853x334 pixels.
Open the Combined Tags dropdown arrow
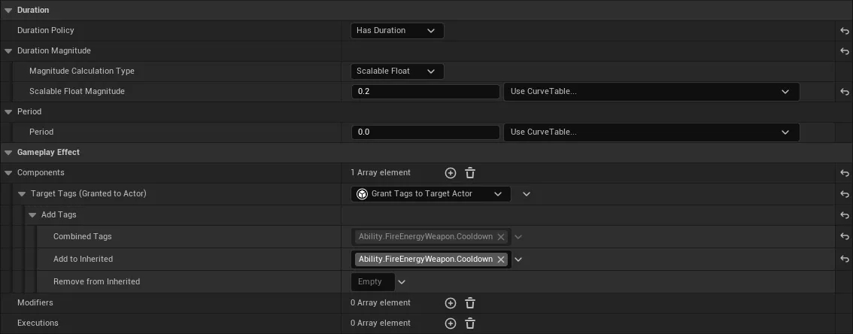(518, 237)
